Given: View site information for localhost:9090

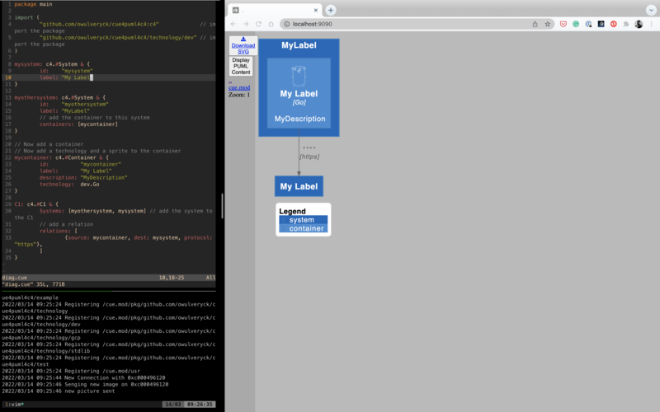Looking at the screenshot, I should 286,24.
